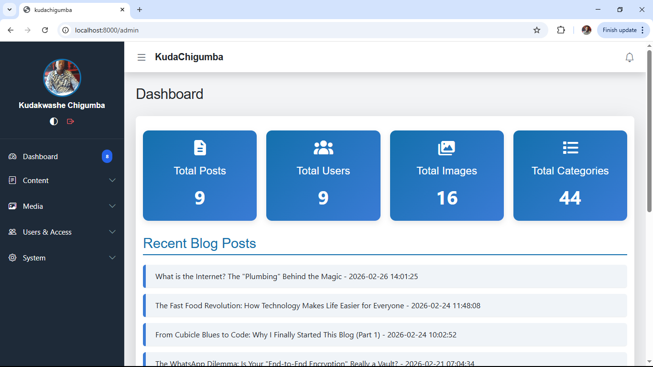Click the System gear icon
This screenshot has width=653, height=367.
pyautogui.click(x=12, y=258)
